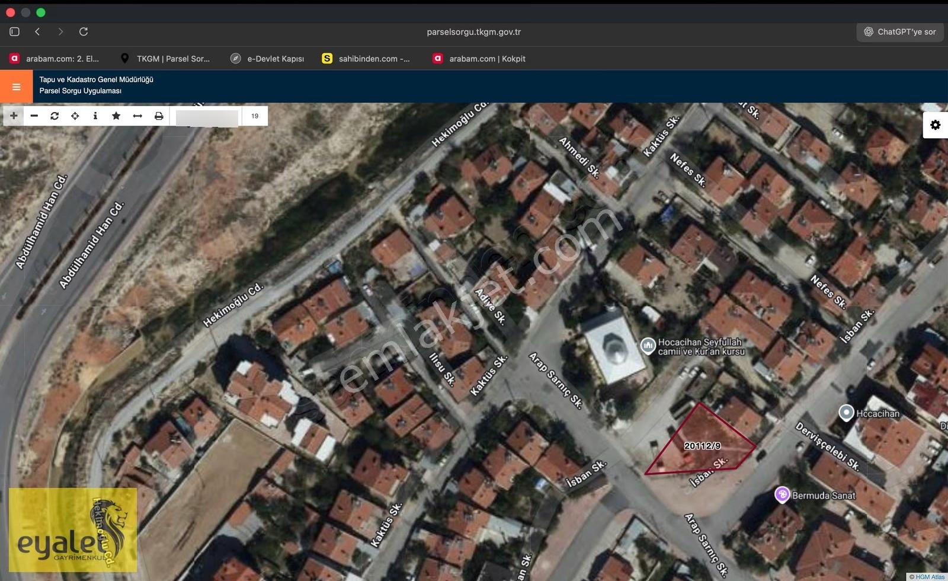Open the arabam.com: 2. El bookmark

coord(54,59)
